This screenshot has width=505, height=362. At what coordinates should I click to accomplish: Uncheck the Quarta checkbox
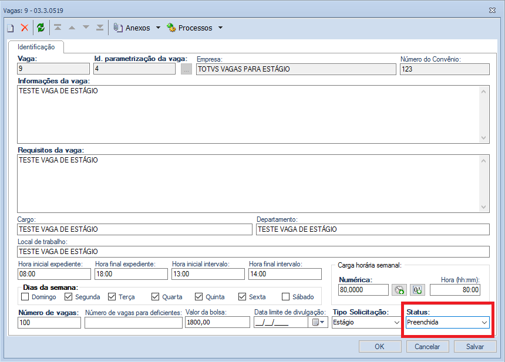[x=155, y=296]
